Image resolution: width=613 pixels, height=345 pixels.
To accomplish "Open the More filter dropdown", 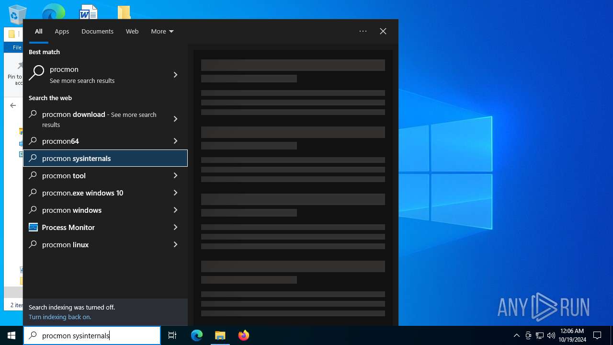I will click(x=162, y=31).
